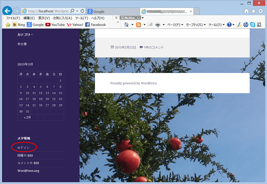
Task: Expand the ページ(P) dropdown
Action: point(175,25)
